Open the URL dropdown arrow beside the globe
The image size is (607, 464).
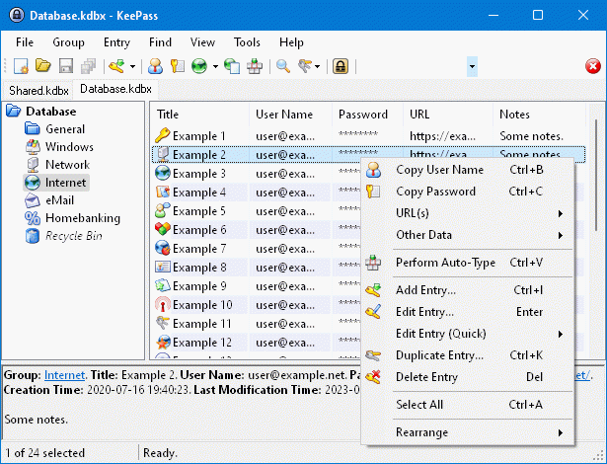(215, 66)
